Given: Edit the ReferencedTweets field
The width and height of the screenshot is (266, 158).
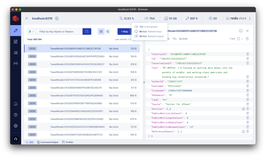Looking at the screenshot, I should (243, 131).
